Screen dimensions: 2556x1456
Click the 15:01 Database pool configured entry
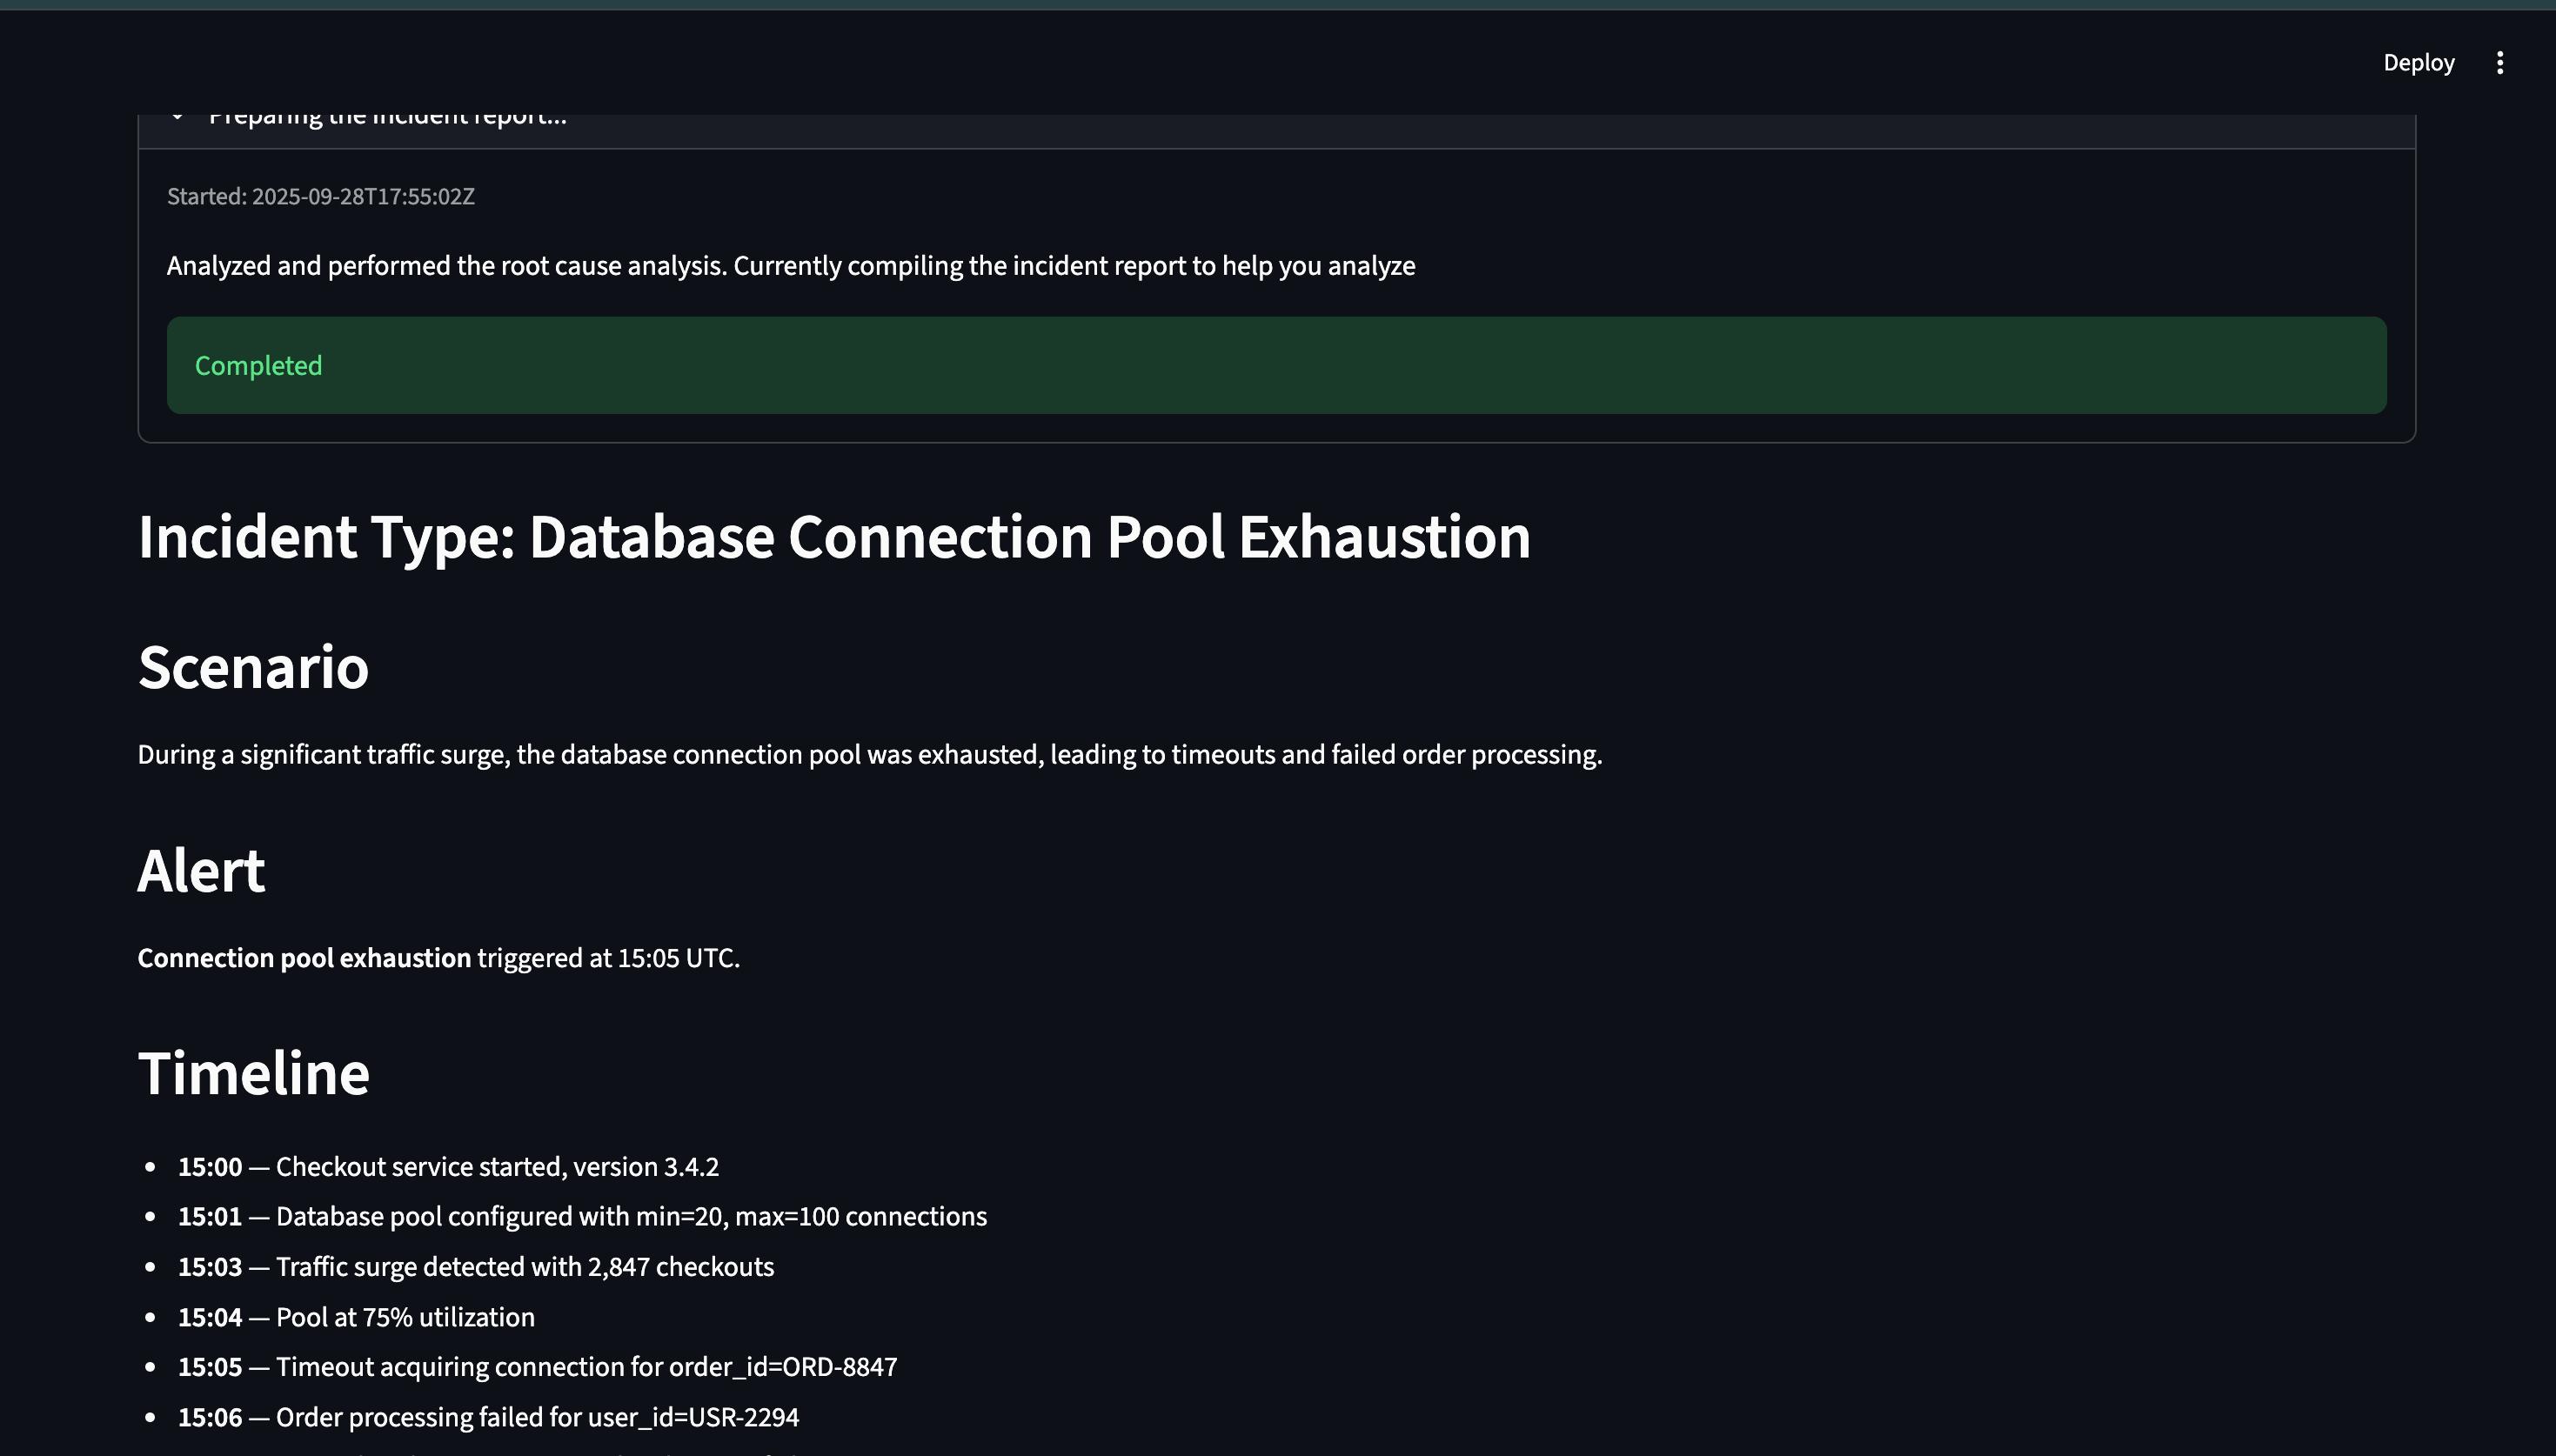point(582,1217)
